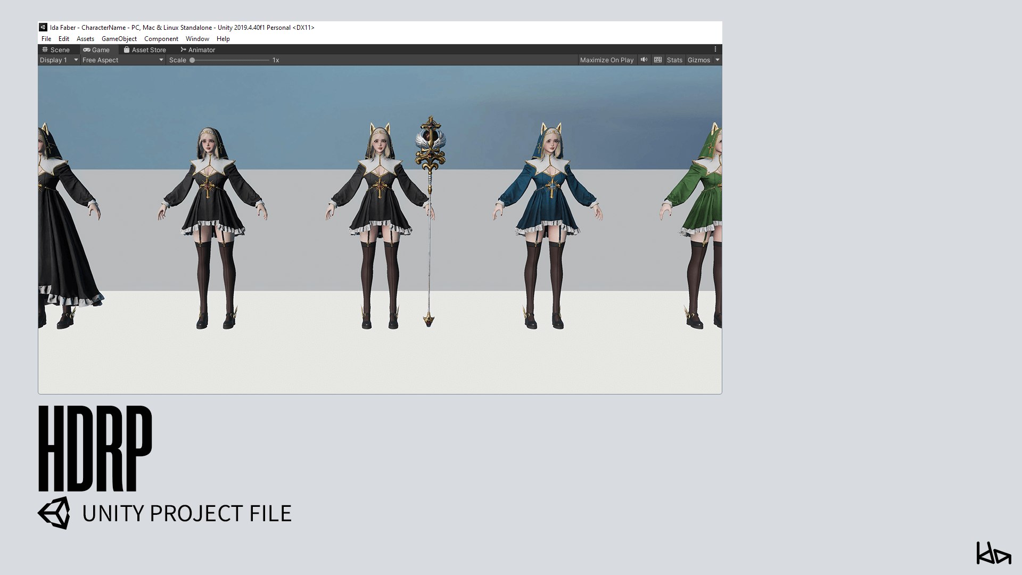Click the Asset Store bag icon
Image resolution: width=1022 pixels, height=575 pixels.
pos(127,50)
